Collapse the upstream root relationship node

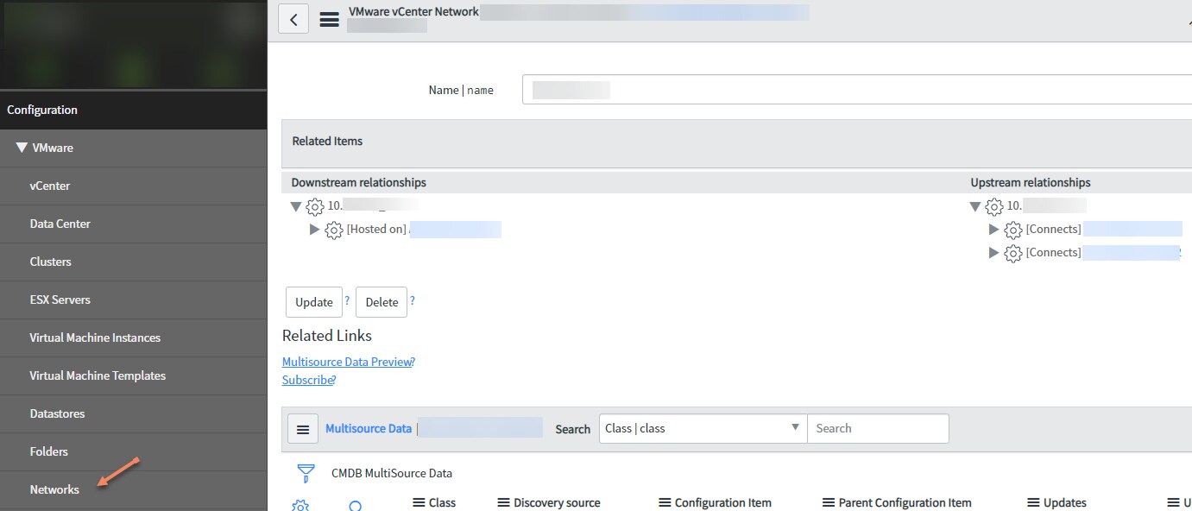point(975,206)
